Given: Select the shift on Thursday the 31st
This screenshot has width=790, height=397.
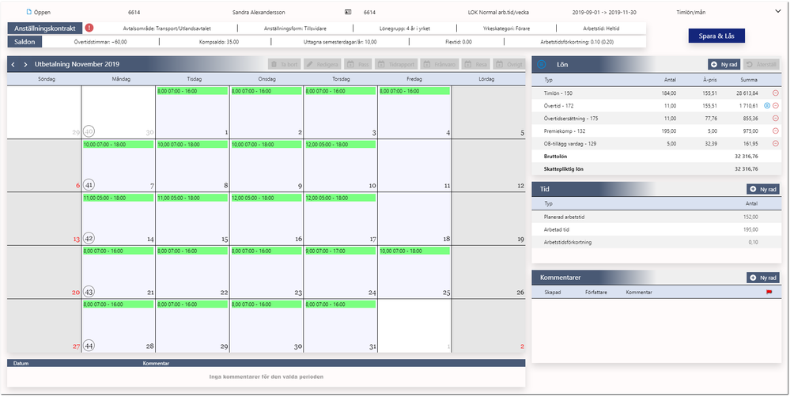Looking at the screenshot, I should pos(340,304).
